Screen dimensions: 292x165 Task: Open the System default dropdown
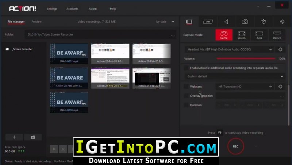tap(235, 76)
